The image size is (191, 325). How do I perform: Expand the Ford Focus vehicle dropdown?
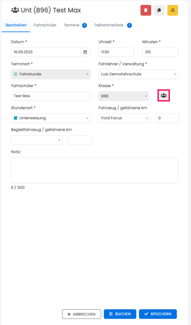(x=124, y=118)
